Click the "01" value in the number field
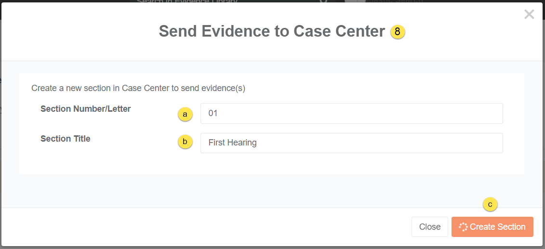This screenshot has width=545, height=249. tap(213, 114)
